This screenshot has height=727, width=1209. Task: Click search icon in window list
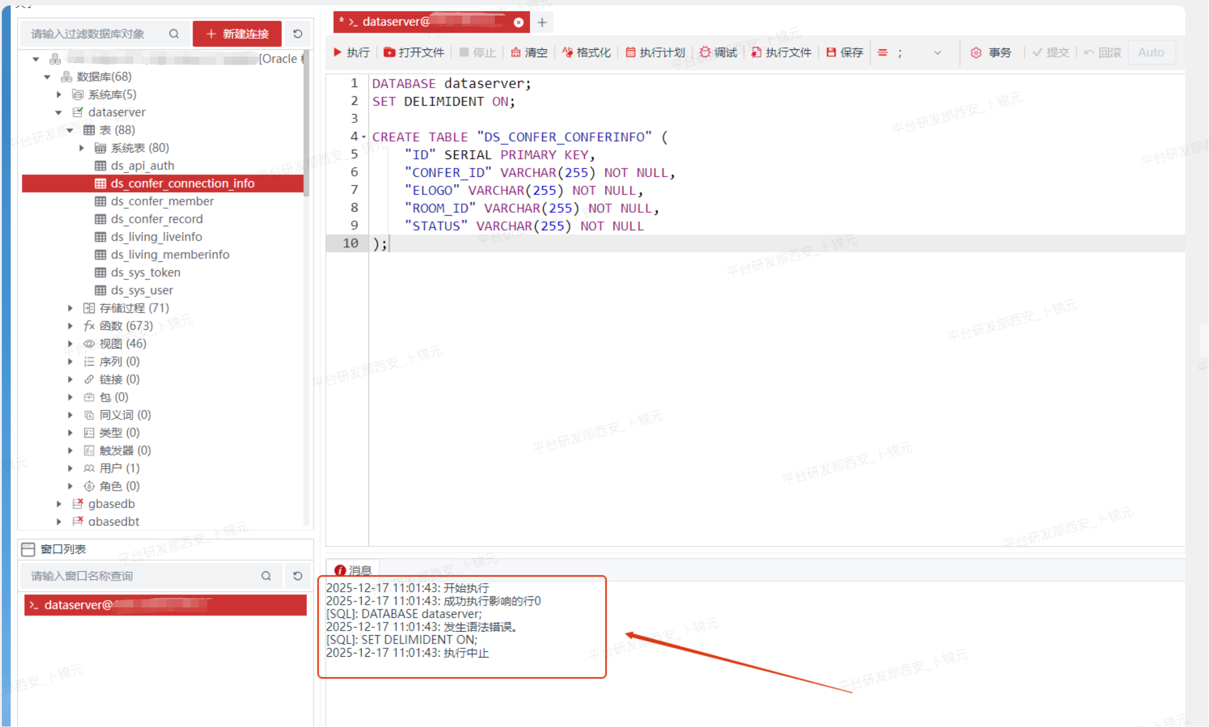pos(266,576)
